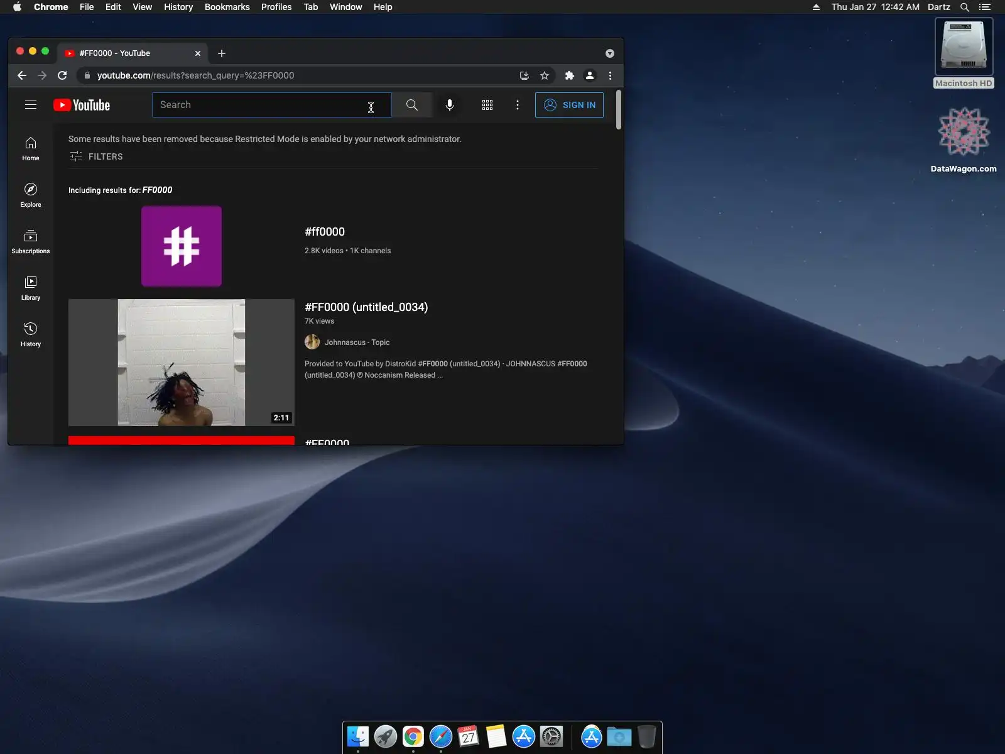Click the Johnnascus channel avatar
The height and width of the screenshot is (754, 1005).
[312, 342]
